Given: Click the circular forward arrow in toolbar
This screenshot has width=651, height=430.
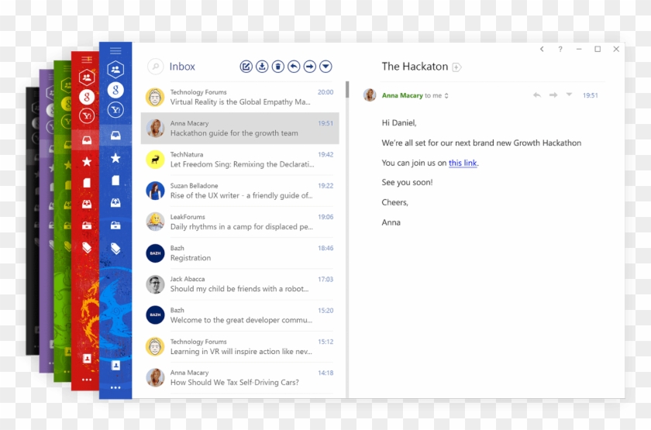Looking at the screenshot, I should (x=309, y=67).
